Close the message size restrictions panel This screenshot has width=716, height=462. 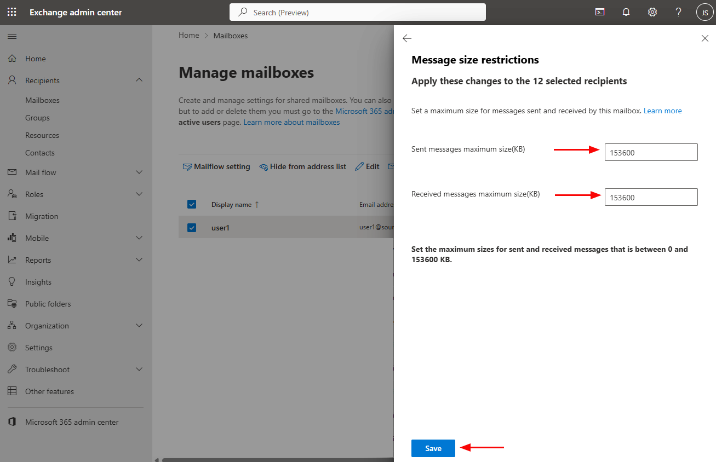704,38
